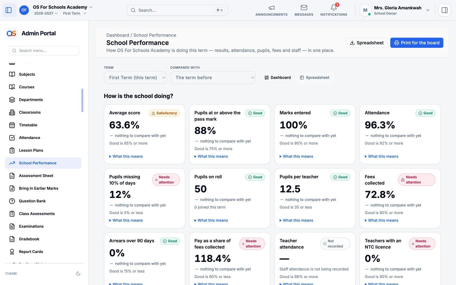Download the Spreadsheet export button
This screenshot has width=456, height=285.
(x=367, y=43)
